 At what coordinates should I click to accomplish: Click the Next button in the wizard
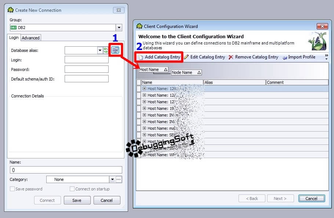point(280,198)
